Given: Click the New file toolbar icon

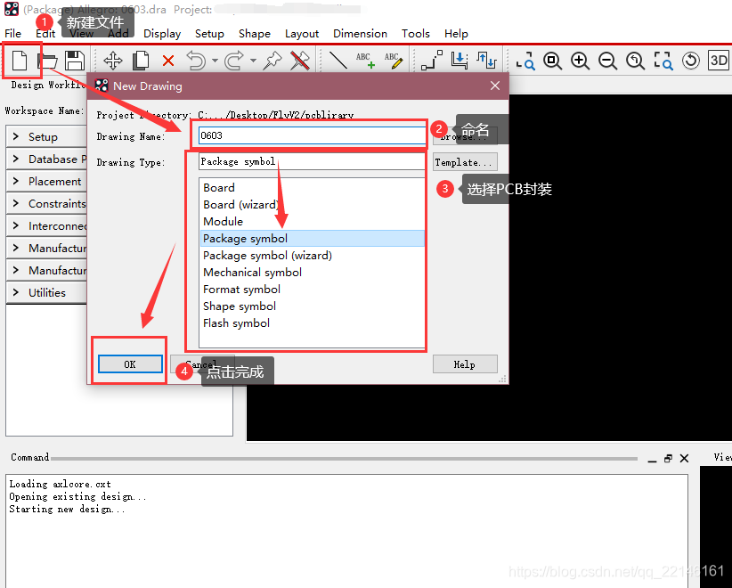Looking at the screenshot, I should pyautogui.click(x=20, y=61).
